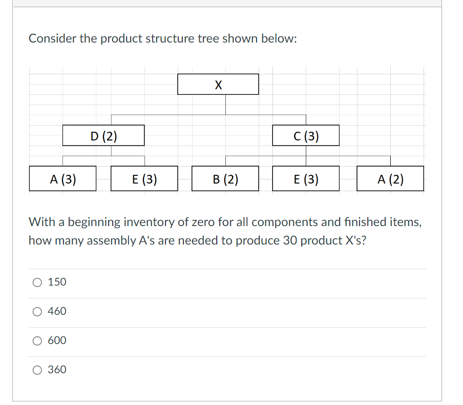Click the A (3) node under D
The height and width of the screenshot is (405, 463).
[63, 178]
